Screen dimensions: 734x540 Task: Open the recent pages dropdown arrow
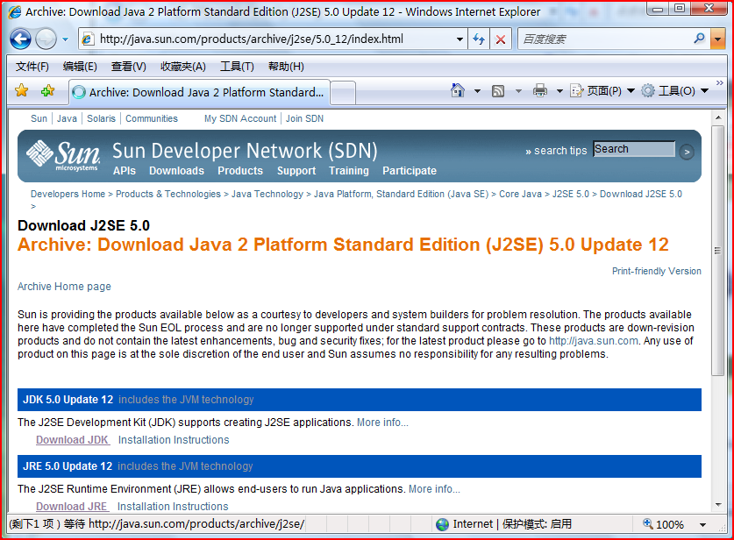[66, 39]
